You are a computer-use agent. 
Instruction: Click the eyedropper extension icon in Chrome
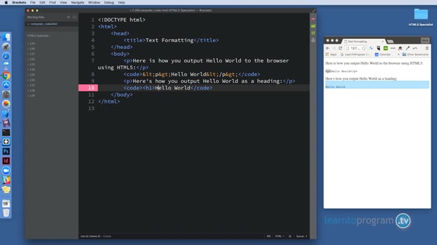(408, 48)
